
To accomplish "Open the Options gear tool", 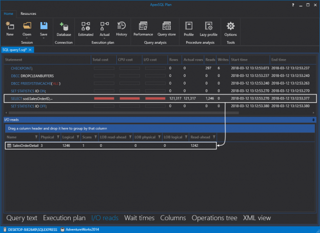I will point(231,29).
